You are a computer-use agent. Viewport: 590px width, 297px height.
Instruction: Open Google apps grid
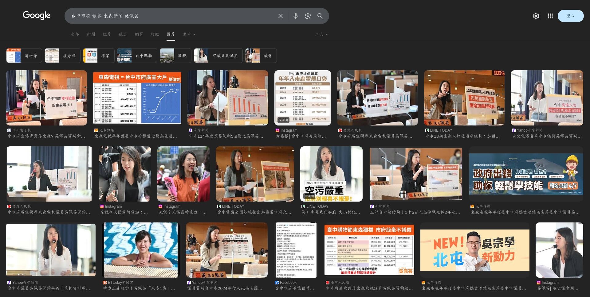550,16
